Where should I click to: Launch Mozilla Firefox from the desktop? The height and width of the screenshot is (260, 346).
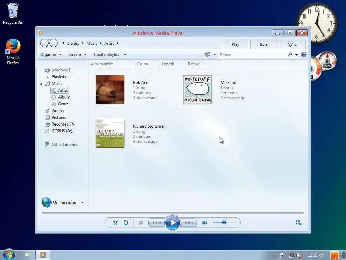[x=13, y=52]
